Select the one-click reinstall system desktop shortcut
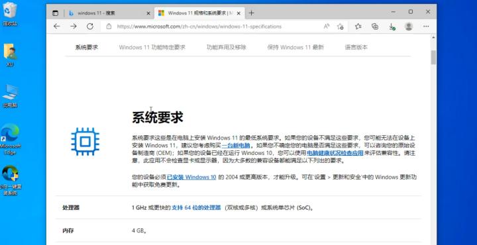This screenshot has width=477, height=245. point(11,180)
